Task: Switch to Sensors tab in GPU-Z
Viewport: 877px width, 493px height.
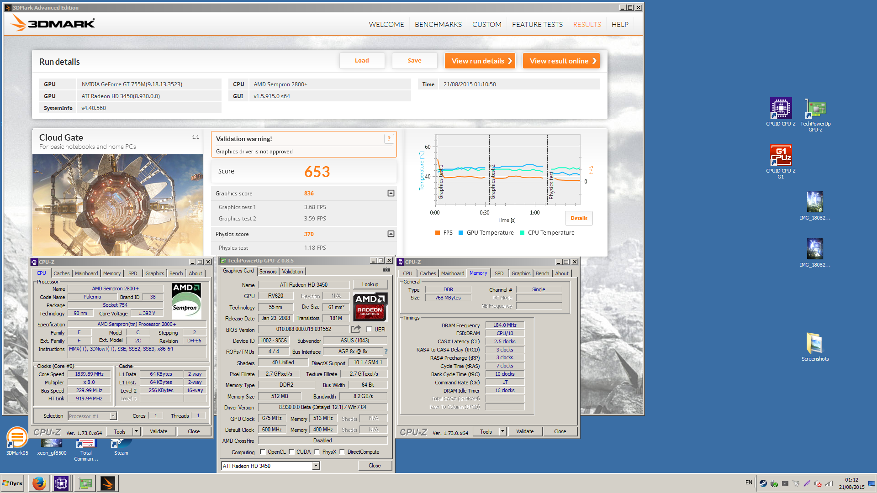Action: click(268, 272)
